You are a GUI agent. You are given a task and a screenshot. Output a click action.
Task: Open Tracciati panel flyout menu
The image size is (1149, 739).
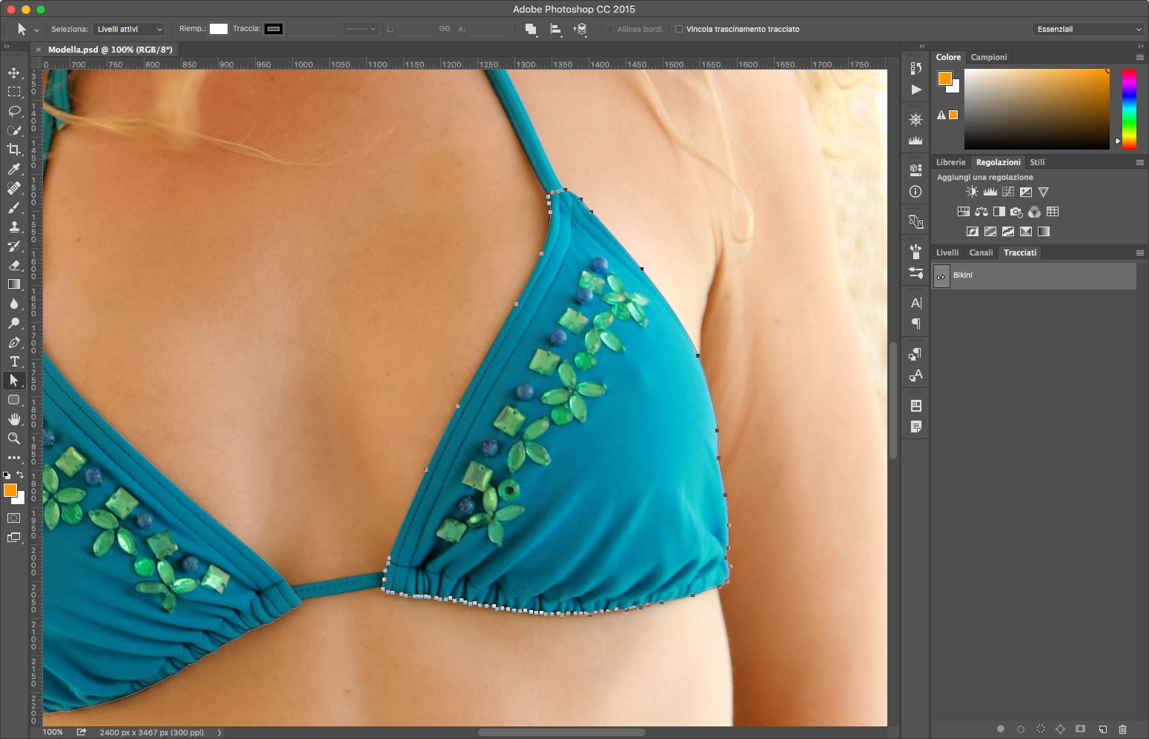coord(1140,253)
